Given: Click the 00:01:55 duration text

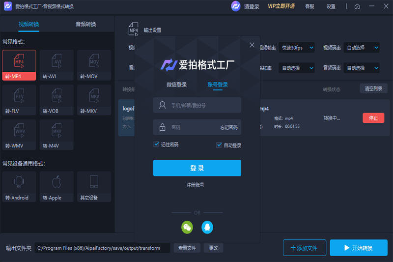Looking at the screenshot, I should (x=292, y=127).
